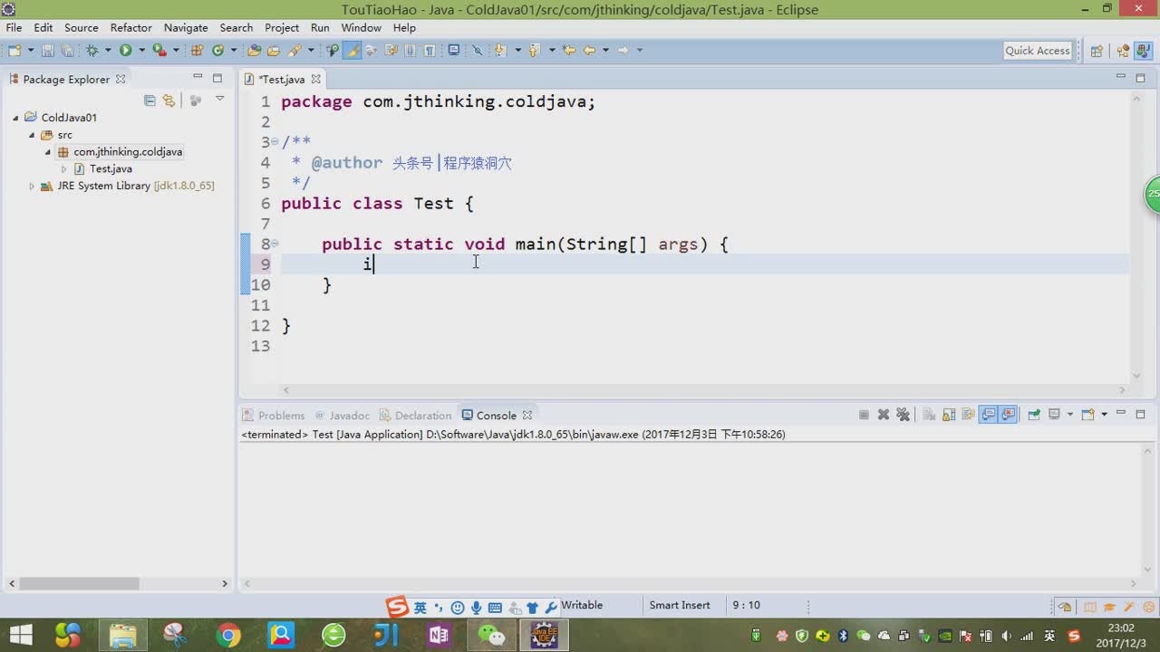Image resolution: width=1160 pixels, height=652 pixels.
Task: Open the Project menu
Action: tap(282, 28)
